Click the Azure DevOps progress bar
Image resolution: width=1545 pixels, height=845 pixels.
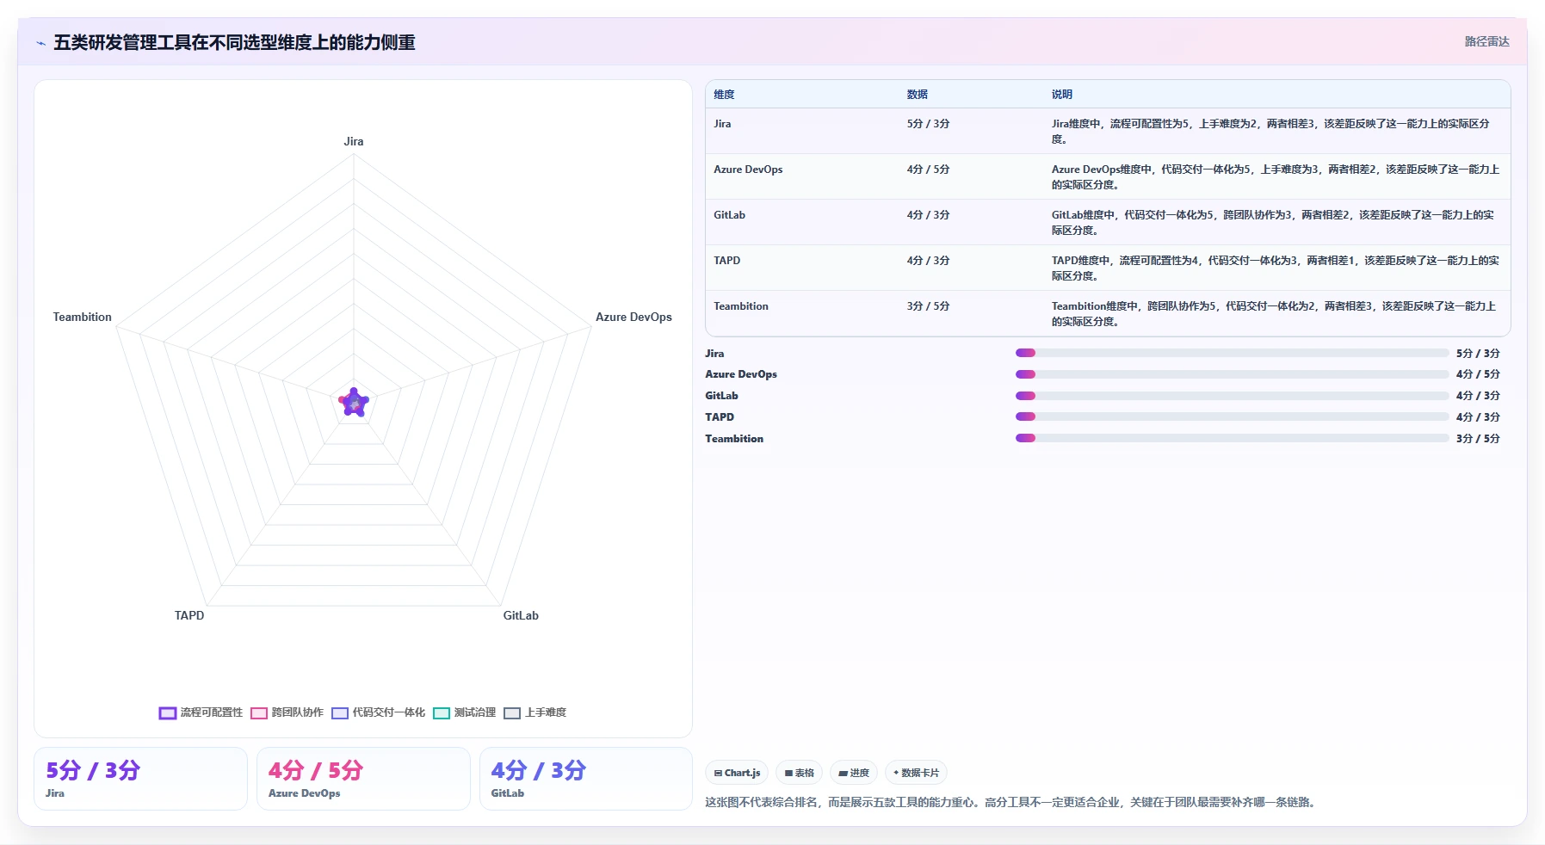(1232, 374)
